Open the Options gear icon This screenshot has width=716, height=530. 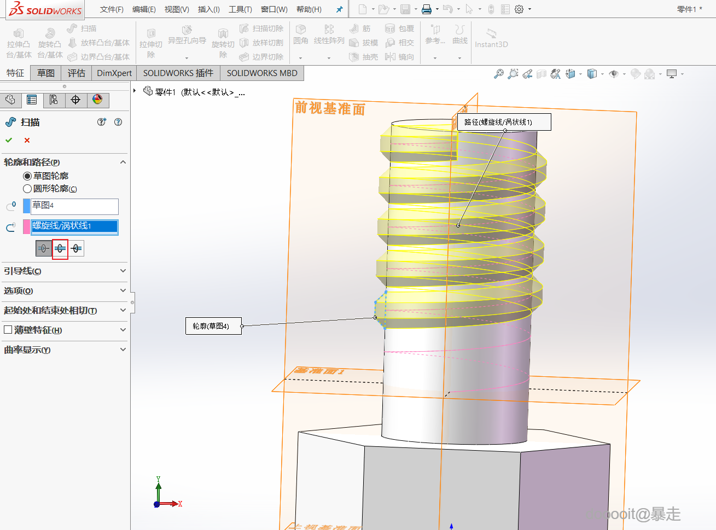pos(519,9)
